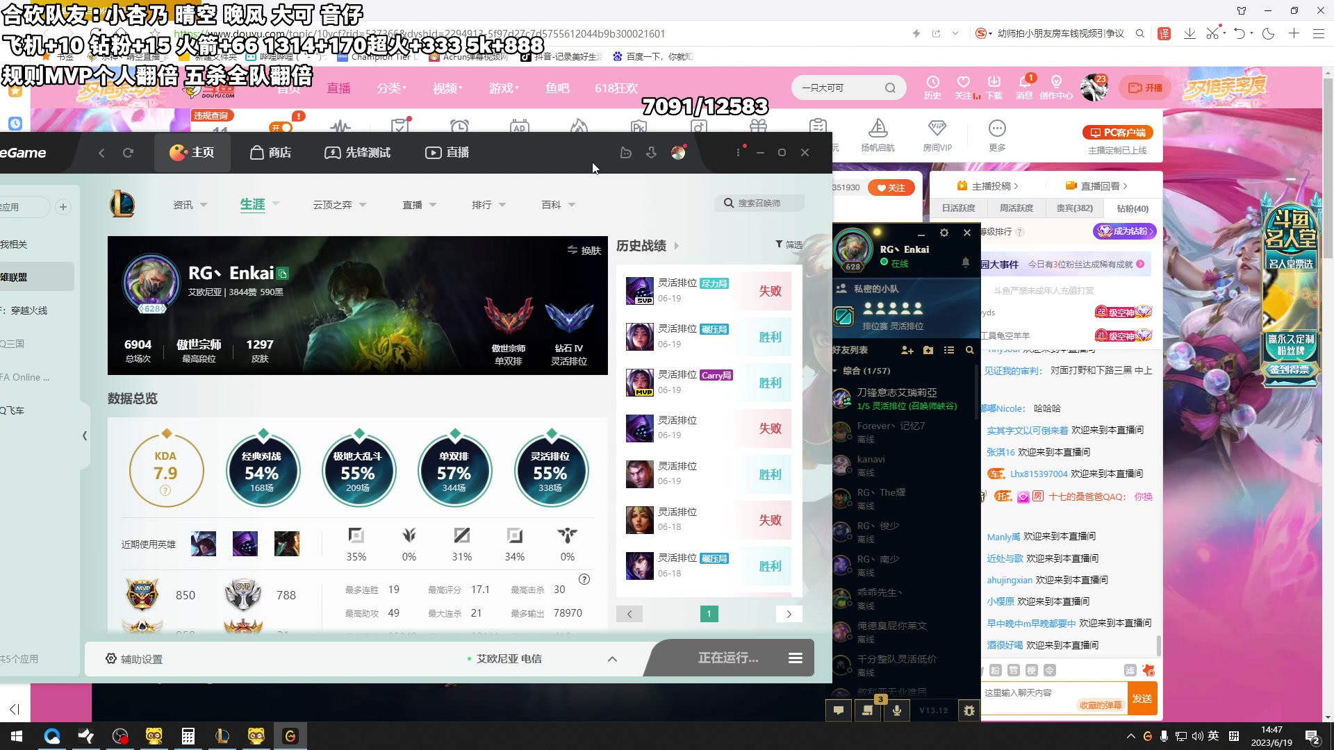The image size is (1334, 750).
Task: Search friends with magnifier in 好友列表
Action: (x=969, y=350)
